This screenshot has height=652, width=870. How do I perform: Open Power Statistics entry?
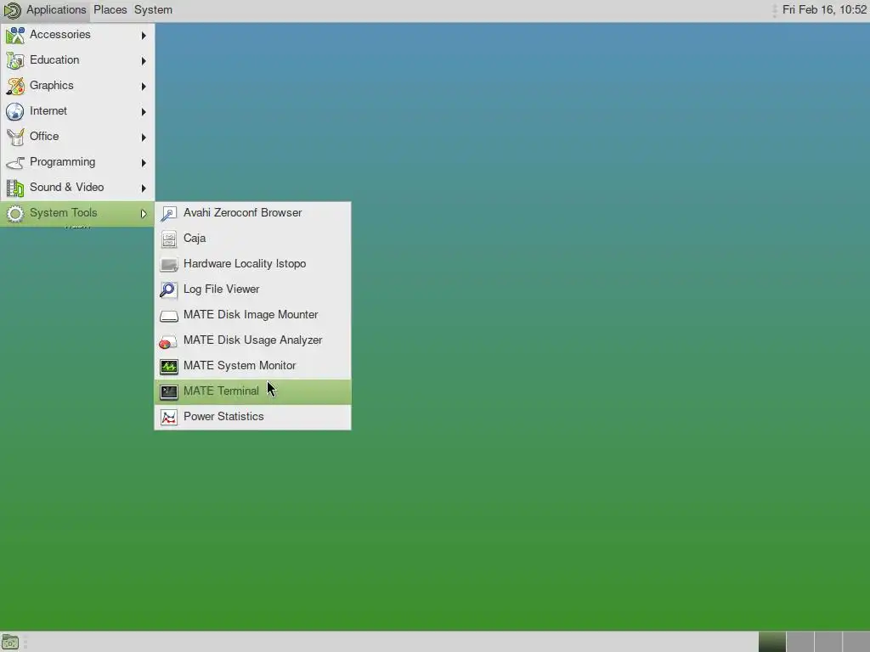pyautogui.click(x=252, y=417)
